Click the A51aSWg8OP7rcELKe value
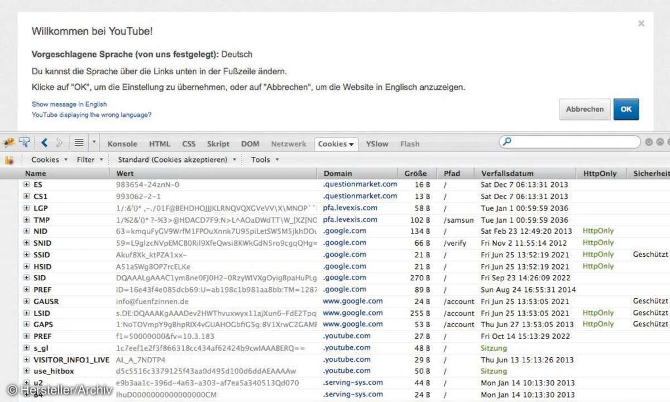The image size is (670, 402). pos(153,266)
